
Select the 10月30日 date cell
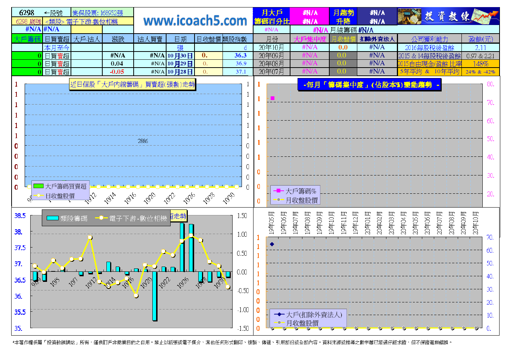(x=180, y=56)
